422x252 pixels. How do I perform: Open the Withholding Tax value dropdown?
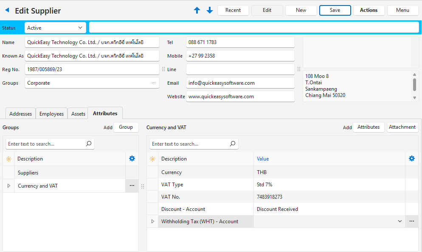(399, 221)
